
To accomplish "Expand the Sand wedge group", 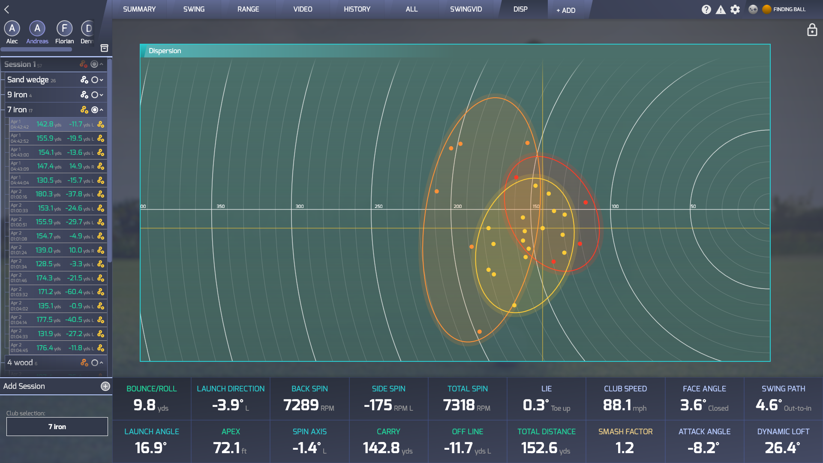I will coord(102,80).
